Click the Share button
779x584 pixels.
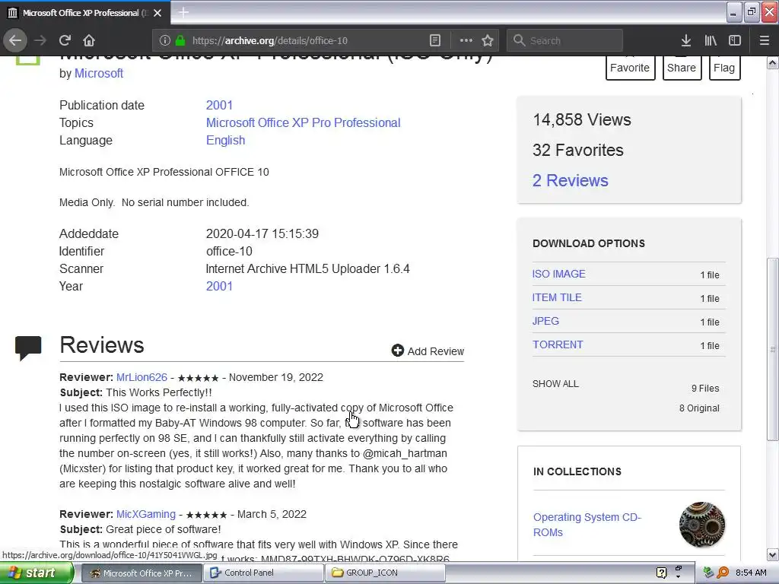coord(682,68)
